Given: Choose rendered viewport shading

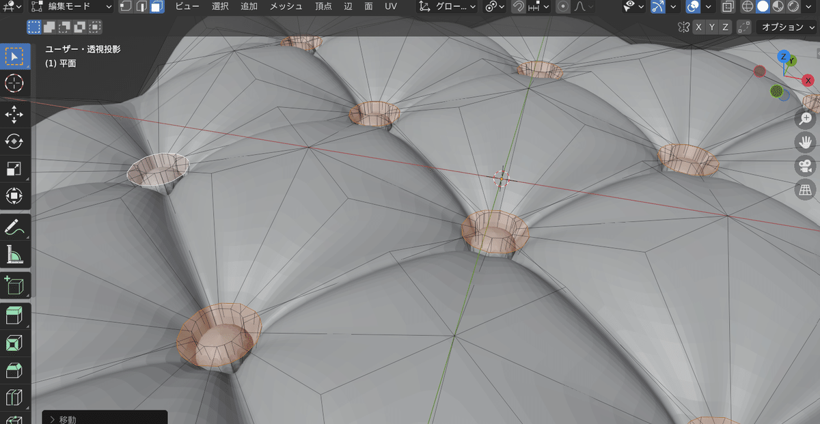Looking at the screenshot, I should tap(793, 7).
